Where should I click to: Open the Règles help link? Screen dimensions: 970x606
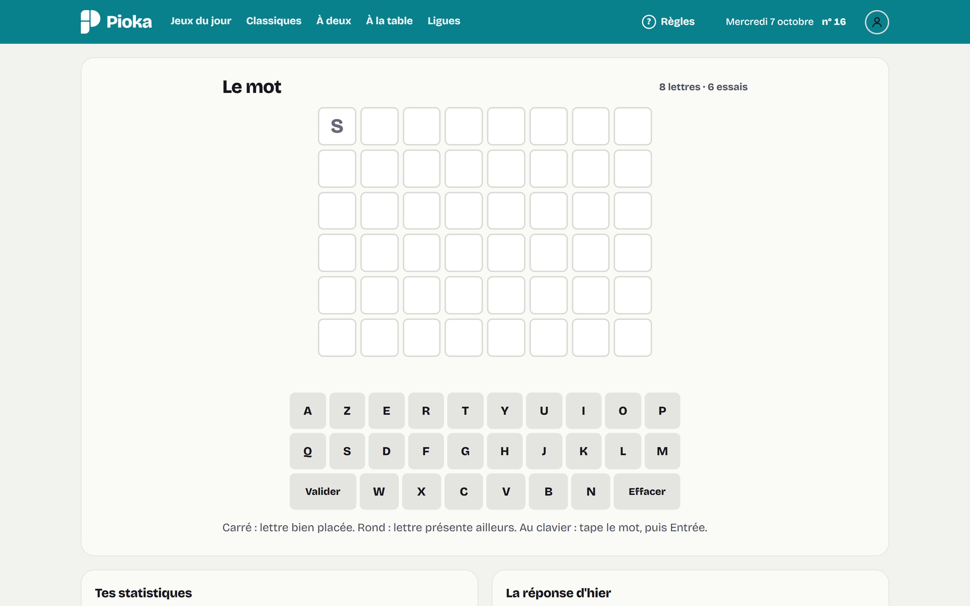[668, 22]
